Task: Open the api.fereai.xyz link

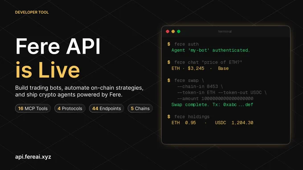Action: (33, 157)
